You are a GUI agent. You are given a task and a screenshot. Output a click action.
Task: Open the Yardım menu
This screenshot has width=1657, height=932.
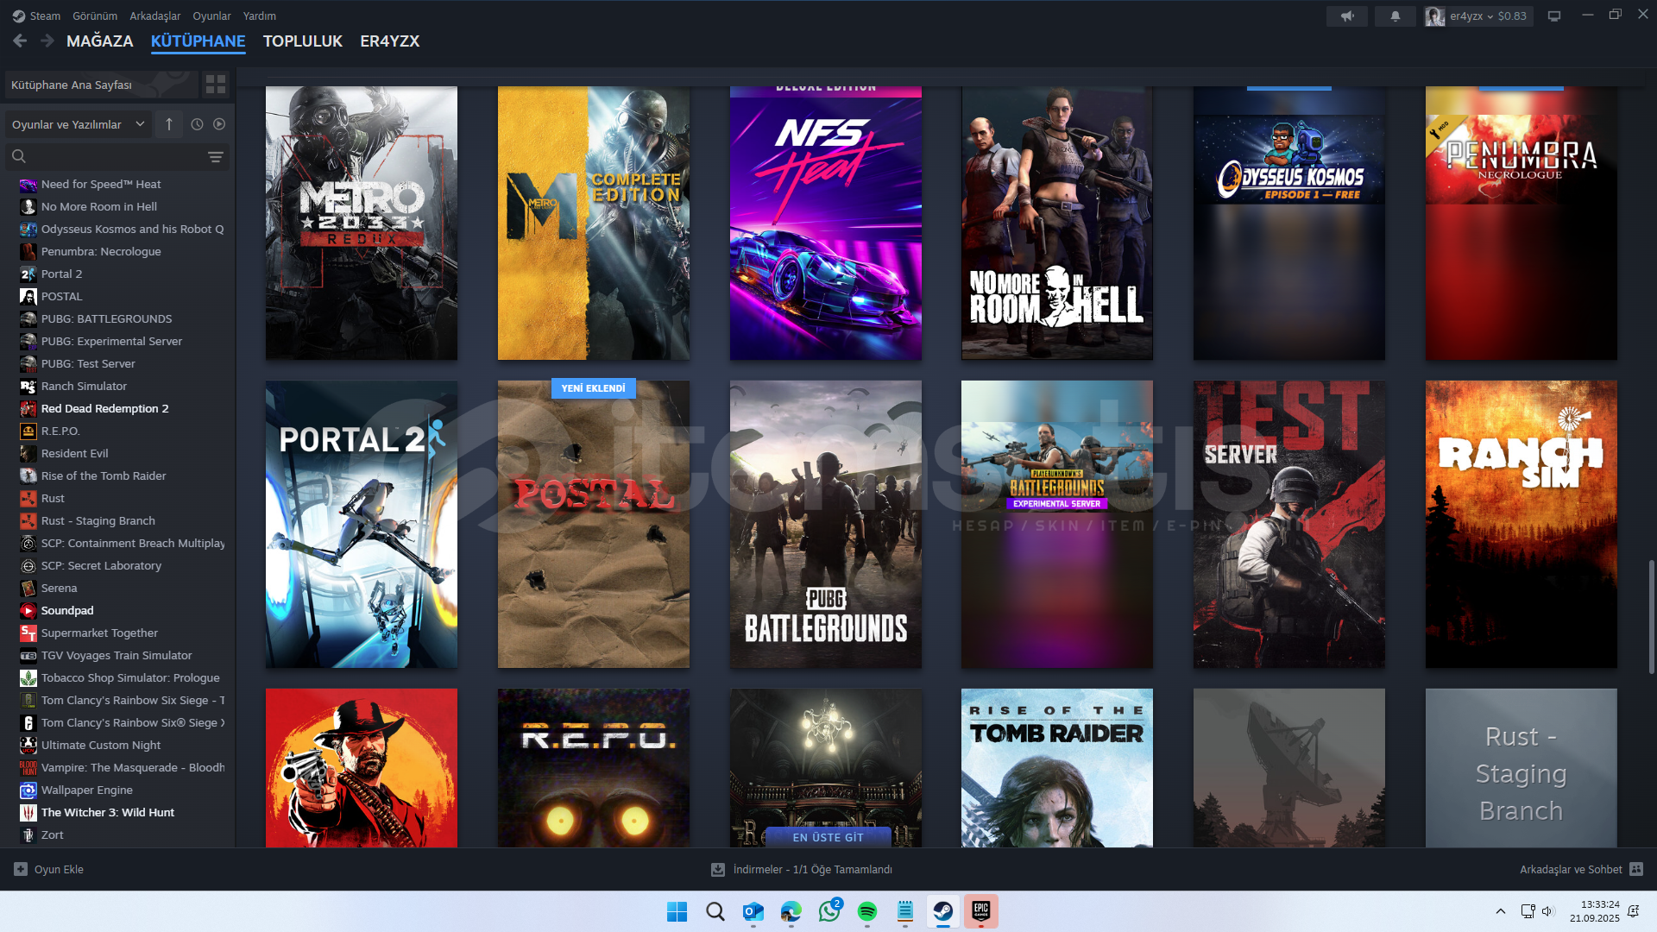pos(260,16)
